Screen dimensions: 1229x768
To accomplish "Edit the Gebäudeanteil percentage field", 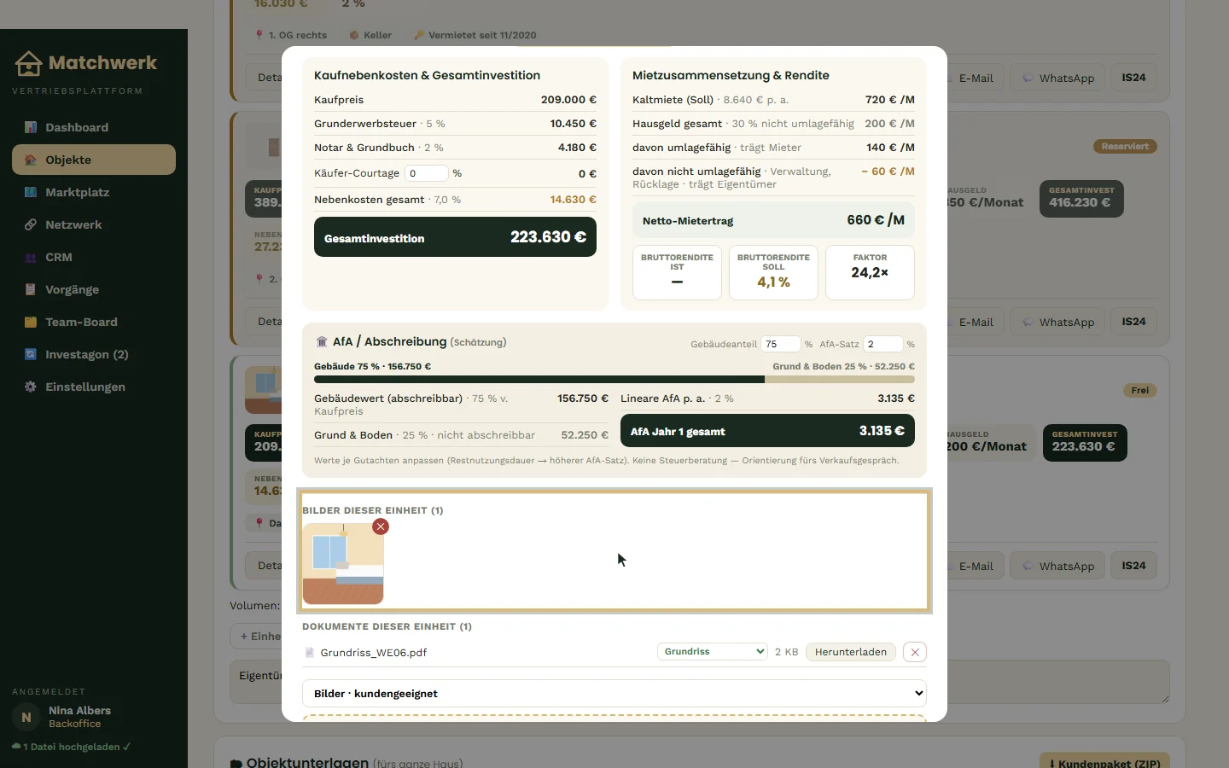I will [x=781, y=344].
